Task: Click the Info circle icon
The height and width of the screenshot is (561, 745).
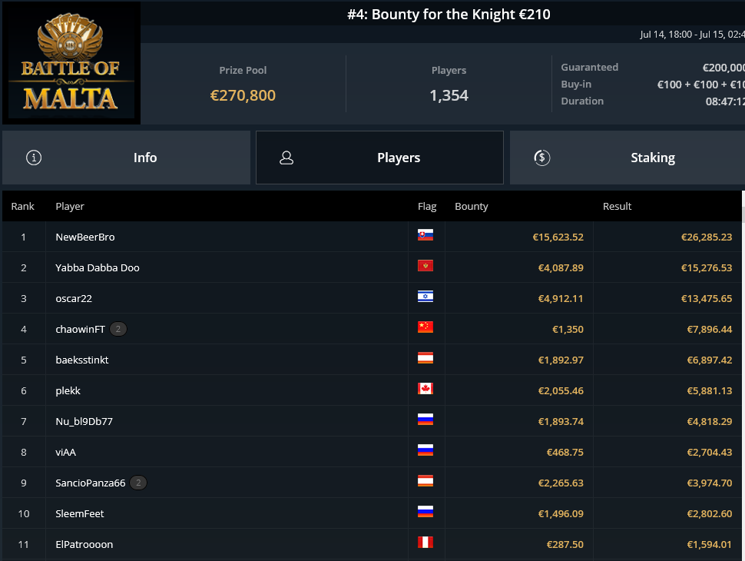Action: (x=34, y=158)
